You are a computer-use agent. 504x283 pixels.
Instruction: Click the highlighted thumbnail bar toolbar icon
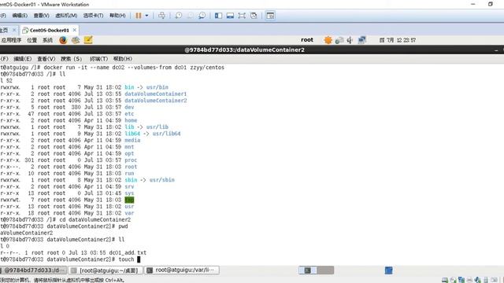coord(270,16)
